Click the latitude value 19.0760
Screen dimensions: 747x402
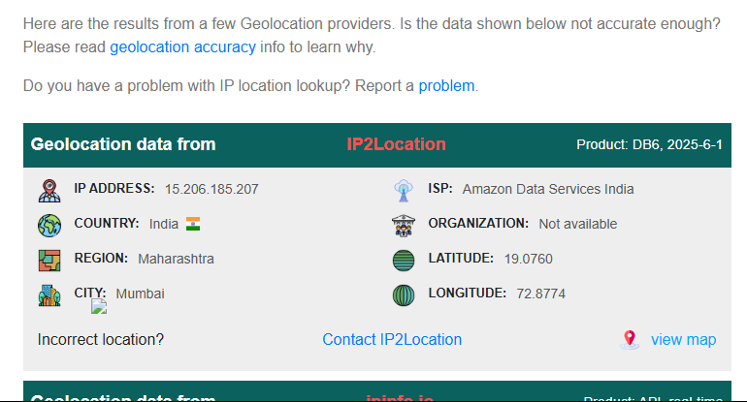529,259
